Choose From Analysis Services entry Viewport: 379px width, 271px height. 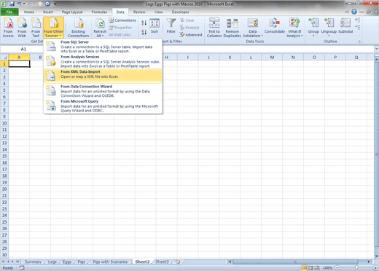point(103,61)
